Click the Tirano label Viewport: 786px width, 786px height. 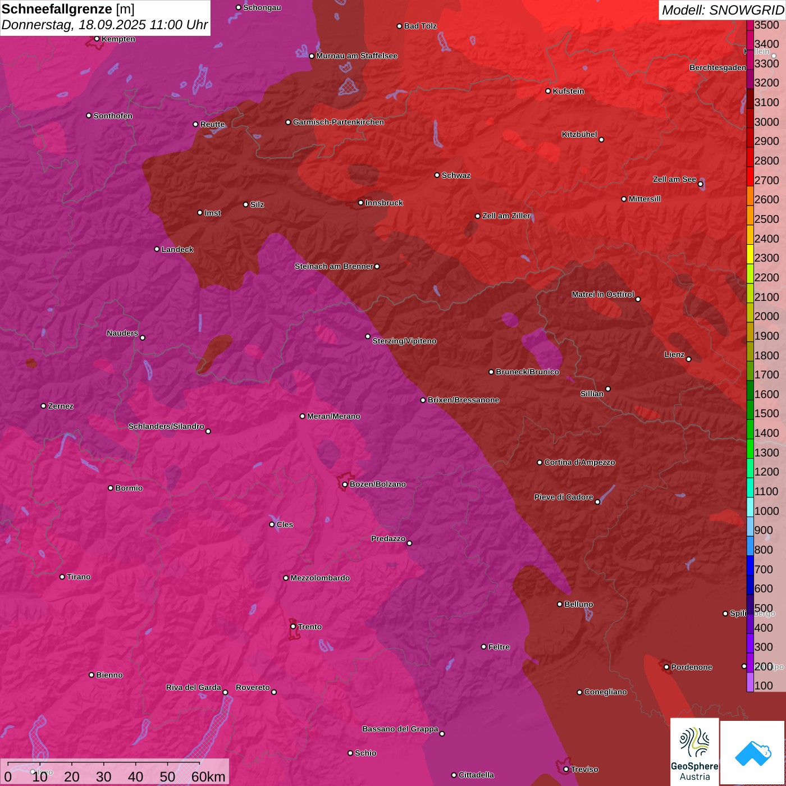pos(79,577)
